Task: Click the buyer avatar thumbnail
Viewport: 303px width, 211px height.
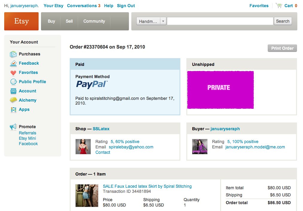Action: [x=200, y=147]
